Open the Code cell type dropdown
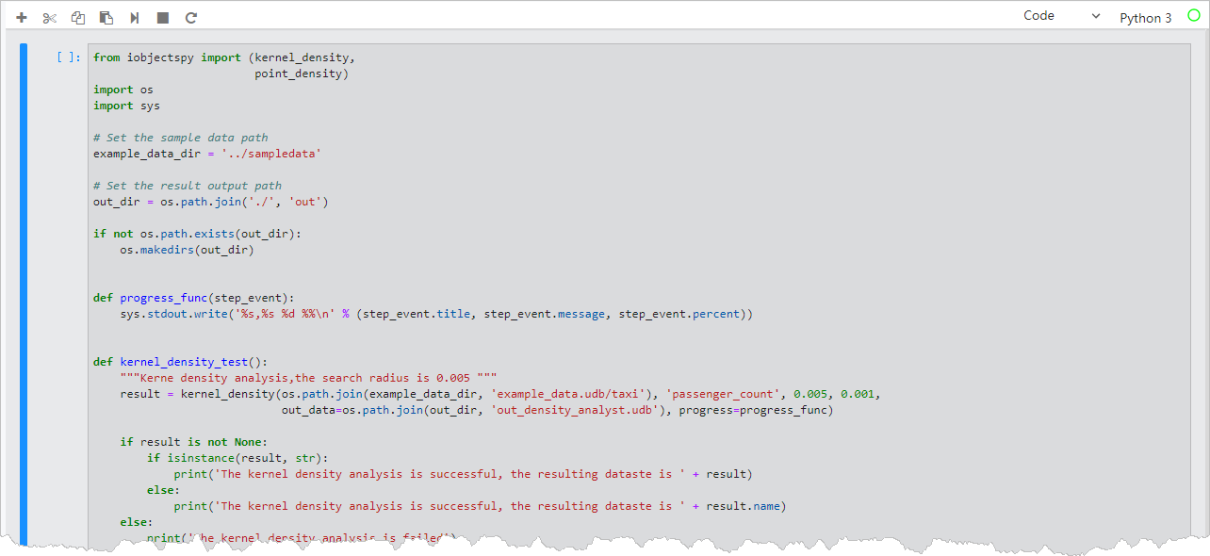 click(x=1061, y=16)
